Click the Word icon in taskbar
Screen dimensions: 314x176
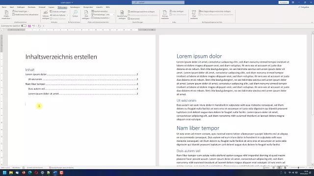(55, 173)
